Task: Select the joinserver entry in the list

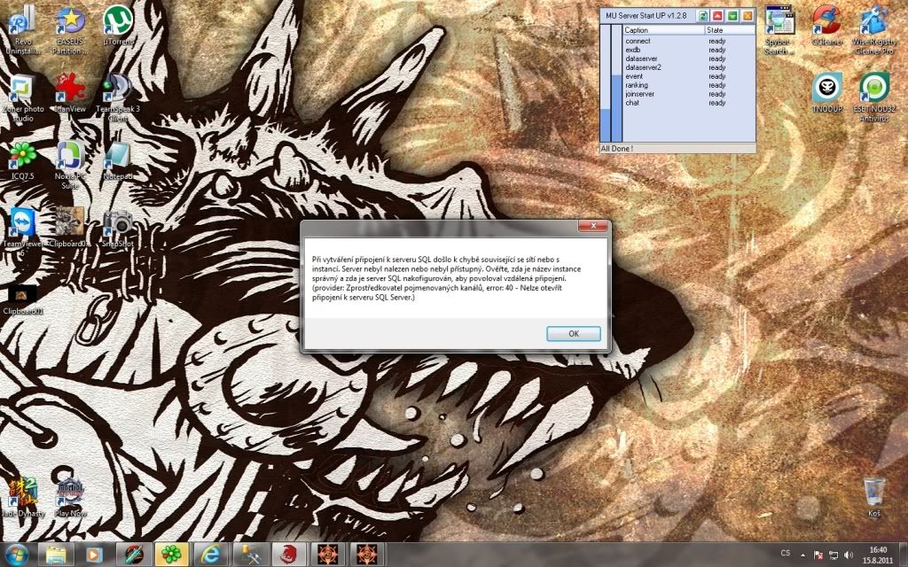Action: 641,94
